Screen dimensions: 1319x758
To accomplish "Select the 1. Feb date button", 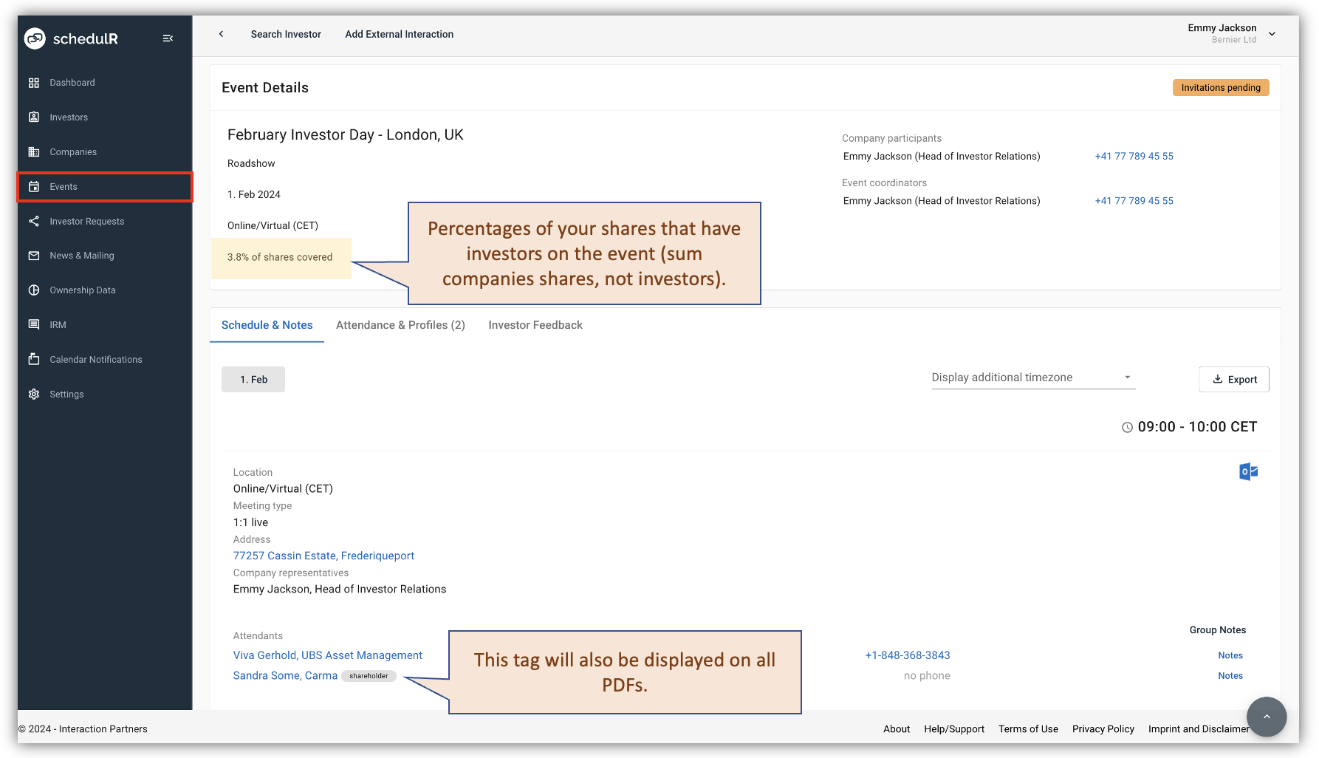I will click(253, 379).
